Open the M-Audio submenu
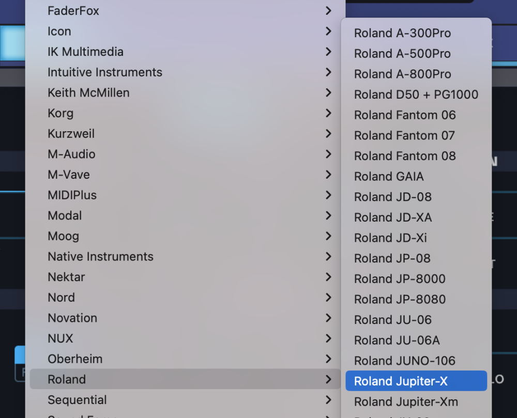The width and height of the screenshot is (517, 418). point(185,154)
